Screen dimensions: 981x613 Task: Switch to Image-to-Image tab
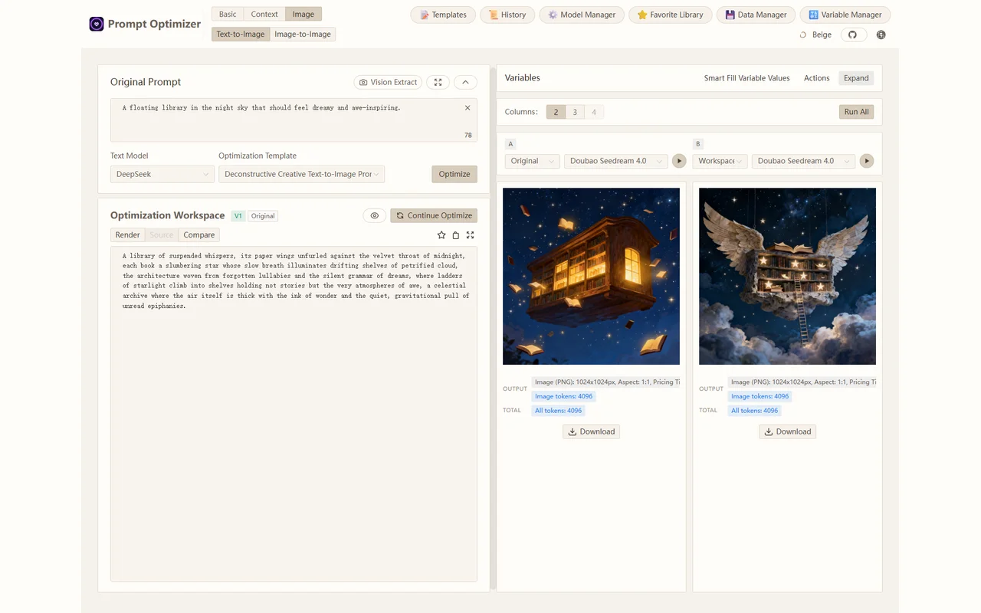[303, 34]
